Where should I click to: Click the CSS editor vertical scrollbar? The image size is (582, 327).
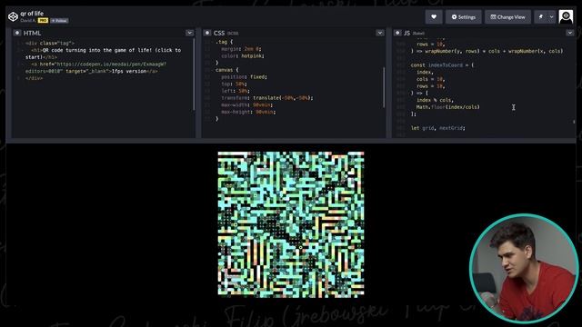384,87
